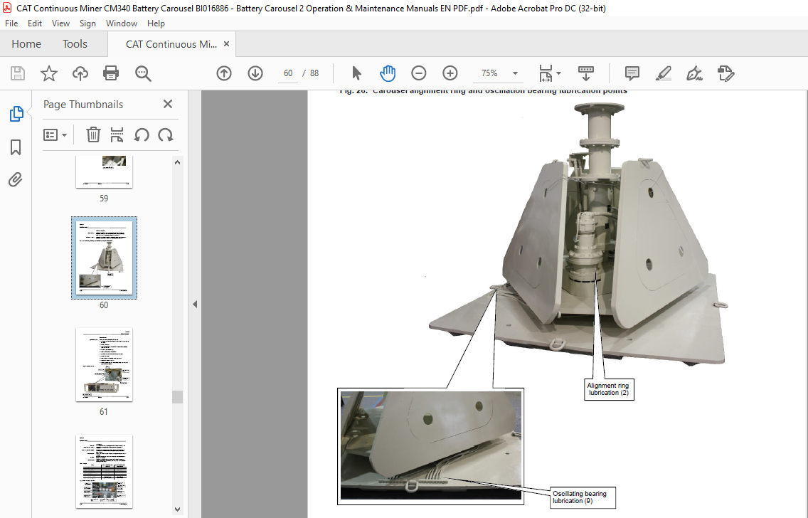The height and width of the screenshot is (518, 808).
Task: Select page 61 thumbnail
Action: tap(104, 364)
